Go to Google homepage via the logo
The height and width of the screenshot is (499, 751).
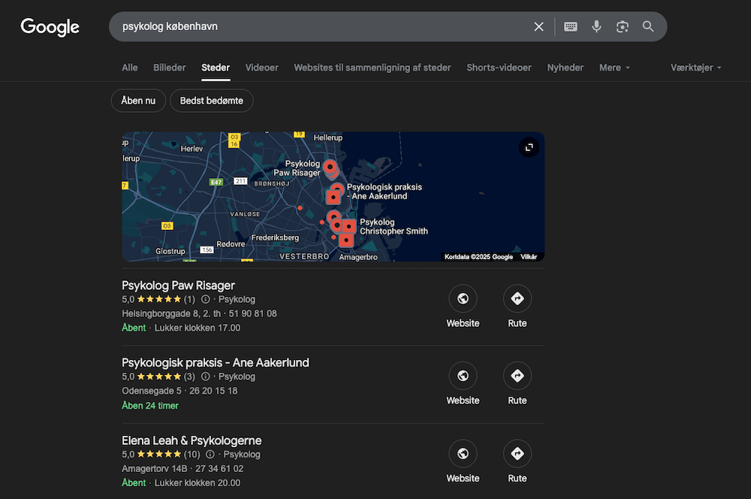coord(50,27)
